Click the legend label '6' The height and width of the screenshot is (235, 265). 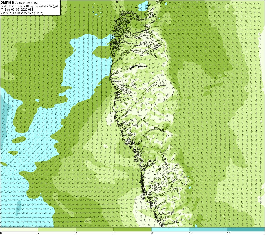[114, 233]
